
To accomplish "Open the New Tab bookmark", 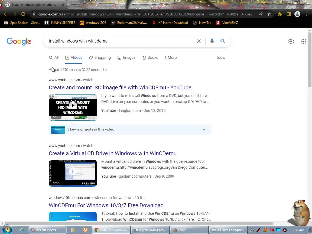I will [x=202, y=23].
